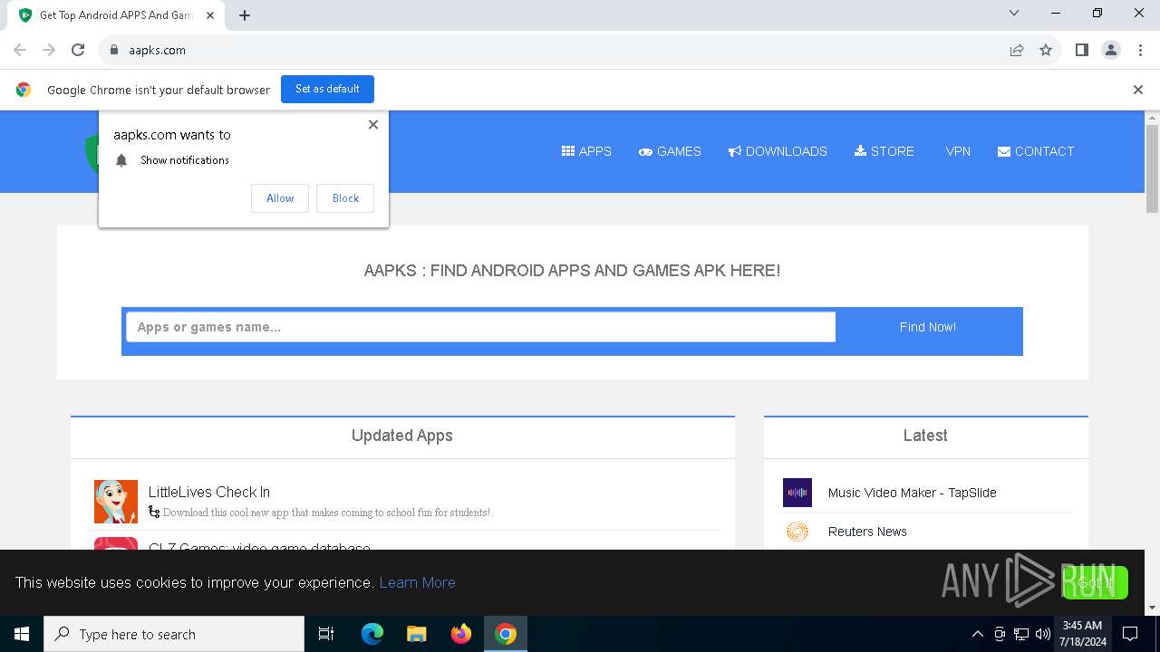Click the page vertical scrollbar thumb
Image resolution: width=1160 pixels, height=652 pixels.
pyautogui.click(x=1153, y=169)
